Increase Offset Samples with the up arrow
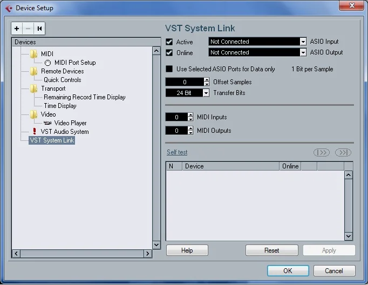The image size is (368, 285). point(207,80)
